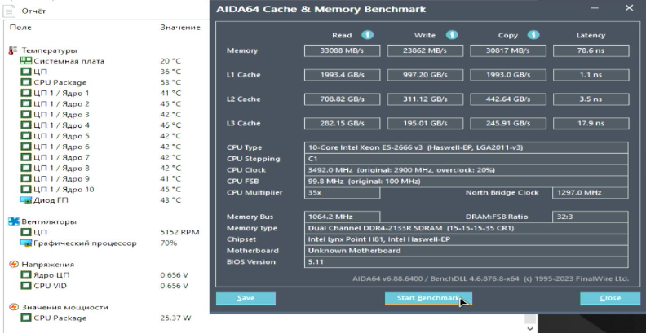This screenshot has height=333, width=646.
Task: Click the CPU Stepping value C1
Action: point(467,159)
